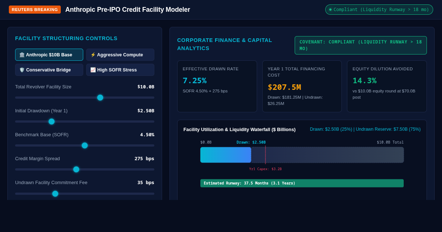Click the Facility Utilization & Liquidity Waterfall title
Screen dimensions: 442x232
coord(239,130)
